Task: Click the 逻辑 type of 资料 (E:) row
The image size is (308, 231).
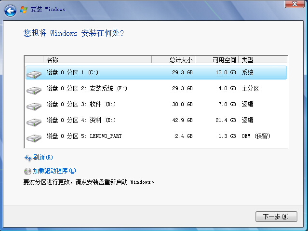Action: (247, 120)
